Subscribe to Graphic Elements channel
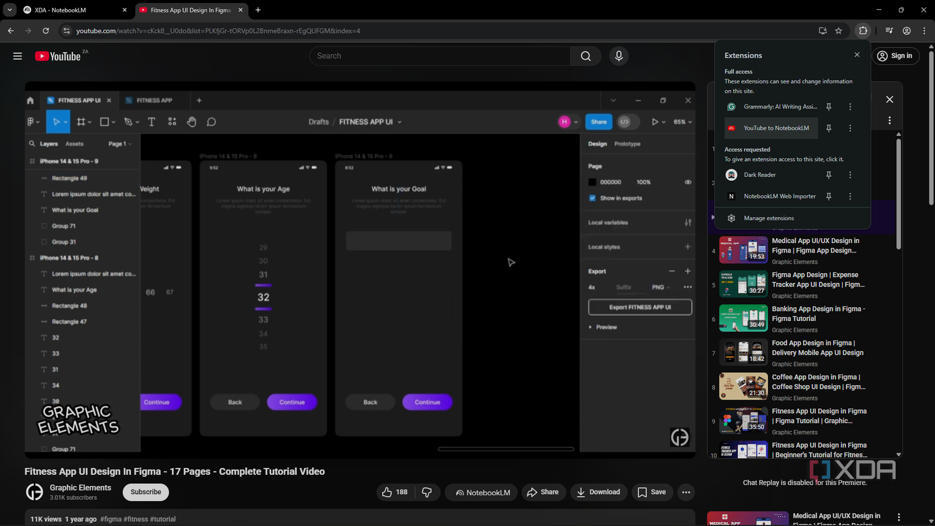 click(x=146, y=492)
